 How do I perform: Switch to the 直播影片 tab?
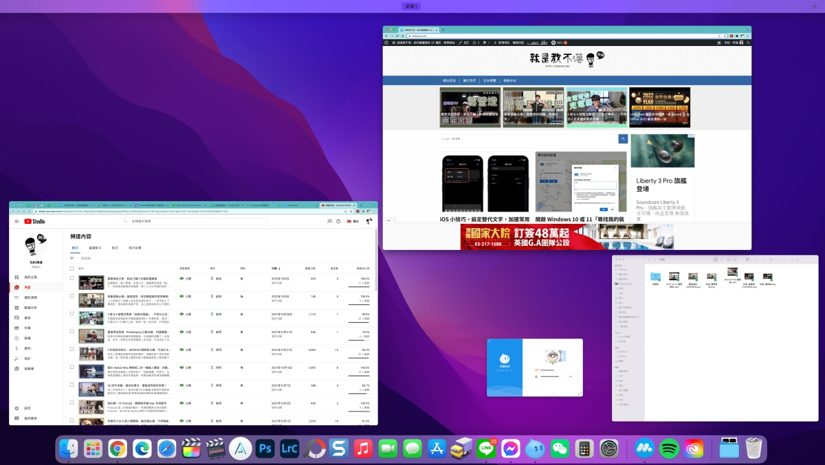pos(96,247)
